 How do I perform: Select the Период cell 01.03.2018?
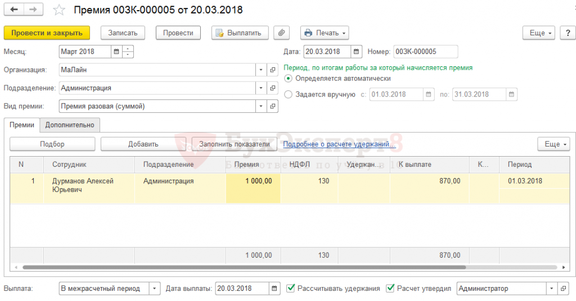[534, 181]
